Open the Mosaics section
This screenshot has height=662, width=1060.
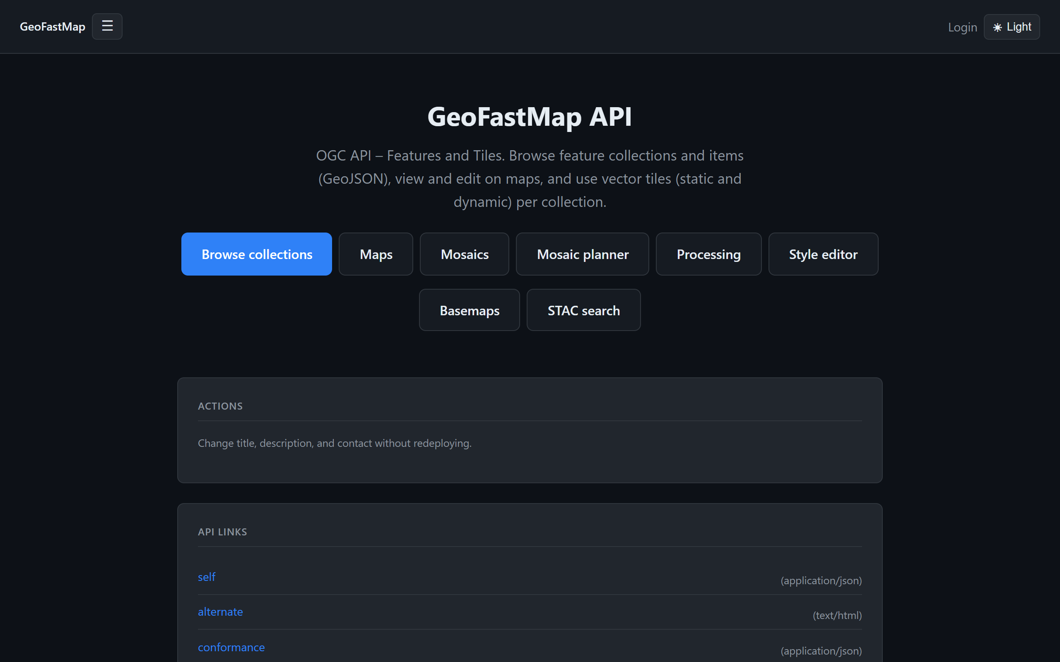click(x=464, y=254)
